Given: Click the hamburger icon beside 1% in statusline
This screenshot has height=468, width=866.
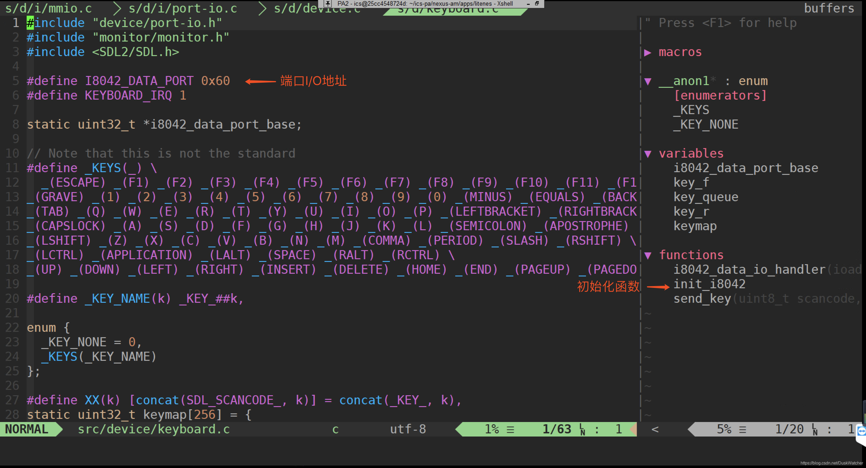Looking at the screenshot, I should 510,429.
